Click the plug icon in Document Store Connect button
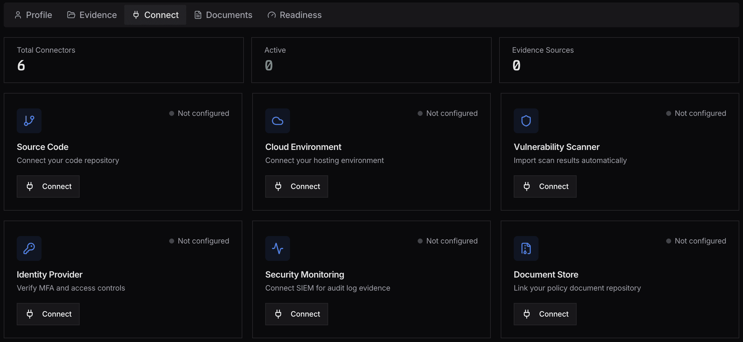 pos(526,314)
